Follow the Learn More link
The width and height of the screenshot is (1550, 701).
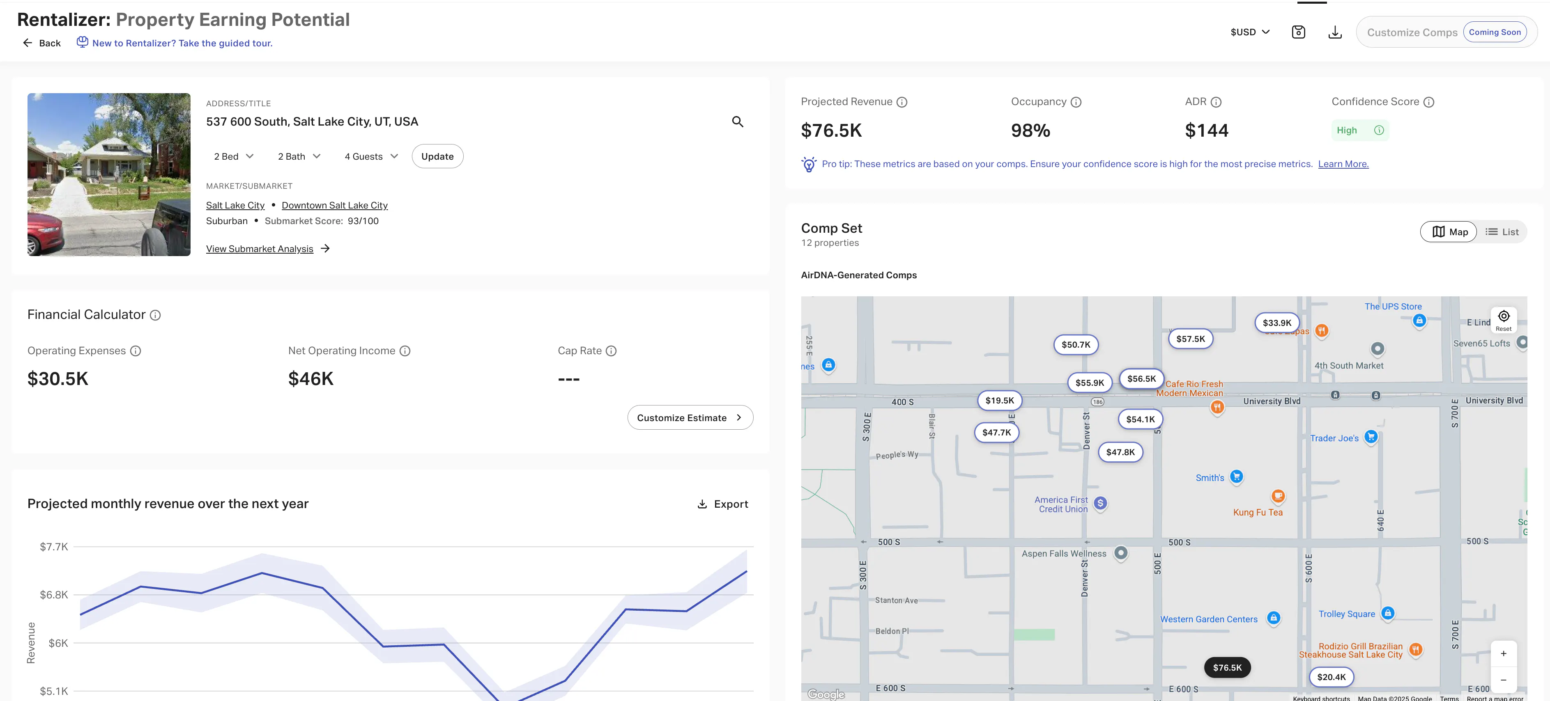pyautogui.click(x=1343, y=164)
